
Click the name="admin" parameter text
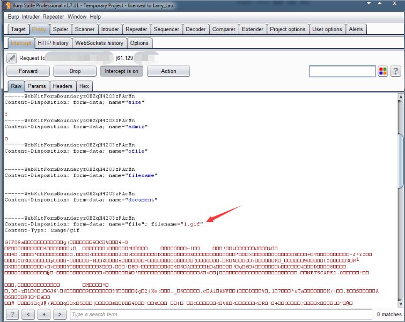128,126
